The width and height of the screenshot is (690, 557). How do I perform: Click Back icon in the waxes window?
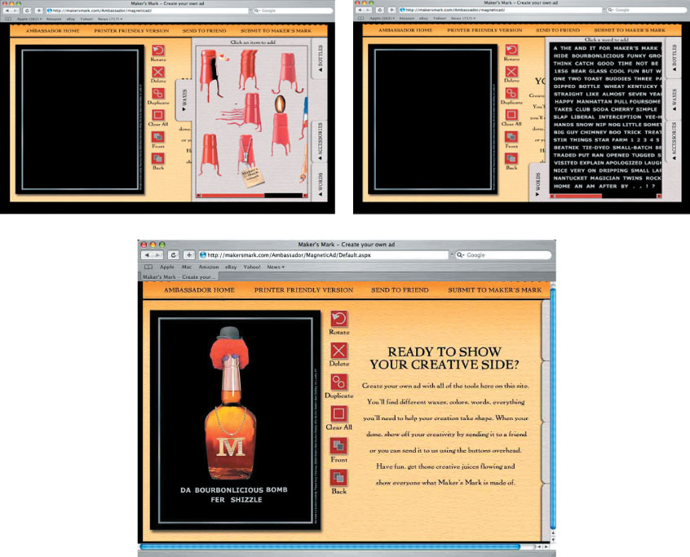[158, 158]
